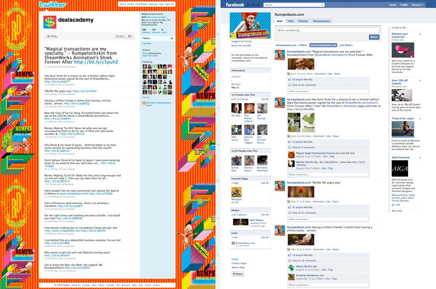This screenshot has height=289, width=436.
Task: Focus the Facebook Search field
Action: coord(294,5)
